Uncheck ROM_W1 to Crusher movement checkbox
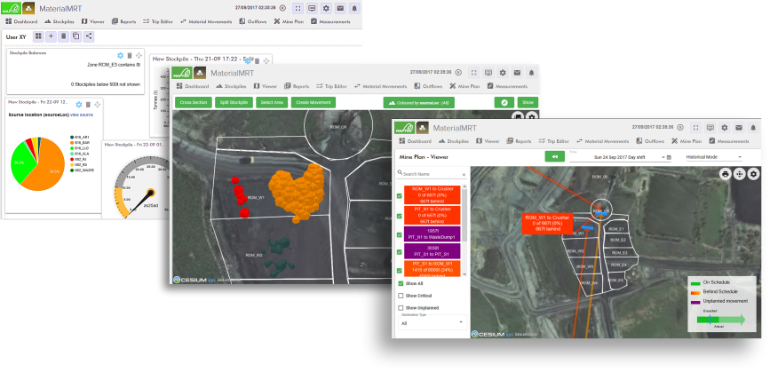770x372 pixels. 400,195
